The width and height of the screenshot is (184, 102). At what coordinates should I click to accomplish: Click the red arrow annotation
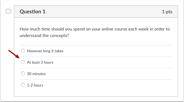pos(14,54)
